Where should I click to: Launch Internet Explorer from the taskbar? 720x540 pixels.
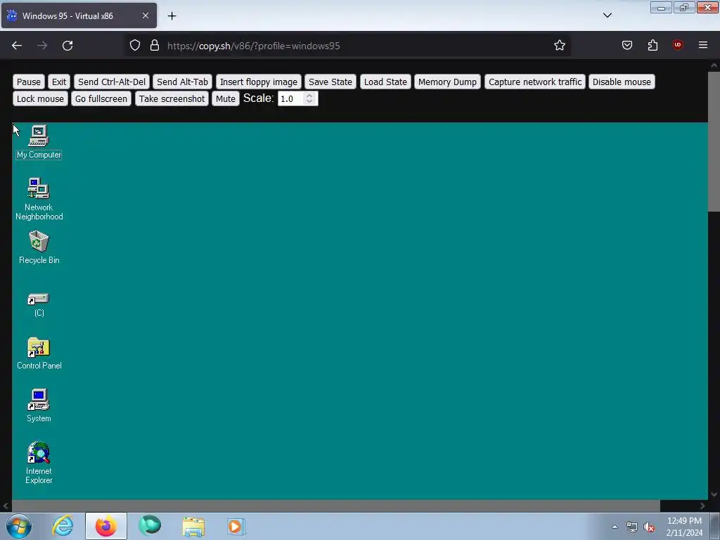(x=63, y=526)
